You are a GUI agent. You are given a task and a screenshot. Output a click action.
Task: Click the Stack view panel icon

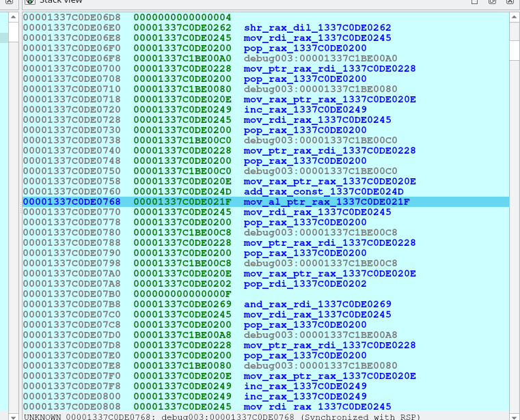[x=29, y=3]
